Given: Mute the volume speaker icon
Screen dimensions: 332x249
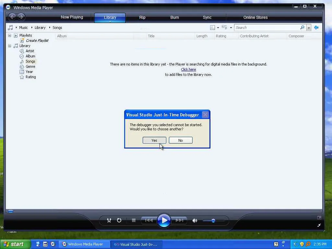Looking at the screenshot, I should pyautogui.click(x=195, y=220).
